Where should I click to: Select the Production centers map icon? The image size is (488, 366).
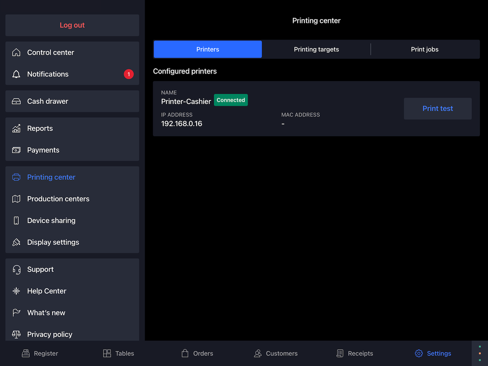point(16,199)
